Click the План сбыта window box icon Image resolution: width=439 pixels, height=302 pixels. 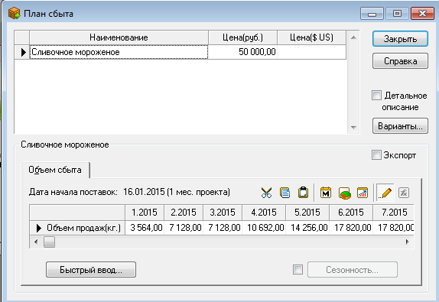click(14, 13)
